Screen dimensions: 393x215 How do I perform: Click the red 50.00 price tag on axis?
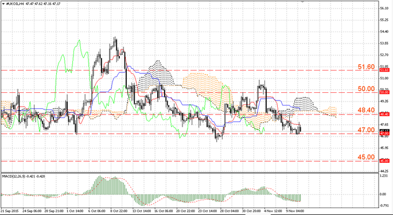[x=384, y=92]
